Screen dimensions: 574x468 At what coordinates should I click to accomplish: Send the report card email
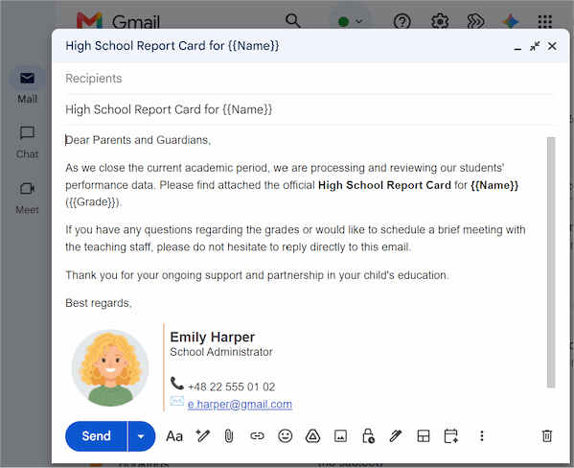pos(96,436)
